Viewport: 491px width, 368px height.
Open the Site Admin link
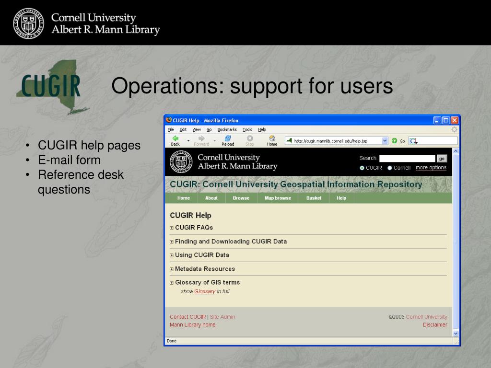222,317
